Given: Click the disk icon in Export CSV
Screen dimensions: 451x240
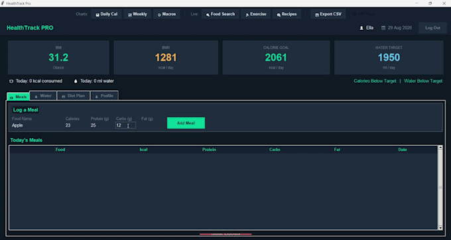Looking at the screenshot, I should pos(316,15).
